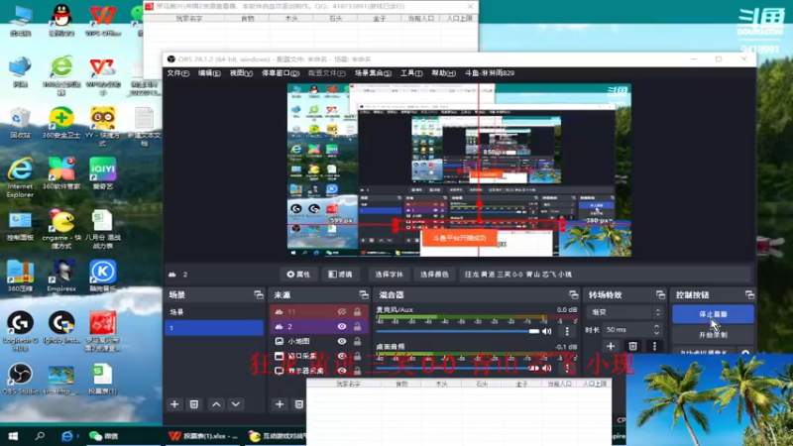Select source 11 in the sources list
The height and width of the screenshot is (446, 793).
319,311
